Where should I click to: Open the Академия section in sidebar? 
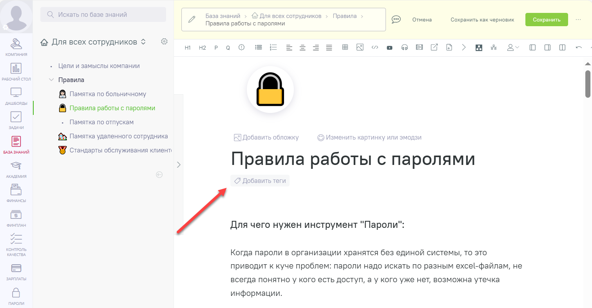(16, 169)
